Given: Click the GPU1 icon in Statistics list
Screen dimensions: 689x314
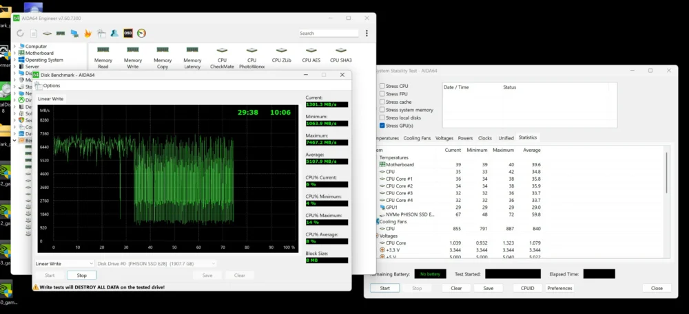Looking at the screenshot, I should click(382, 207).
